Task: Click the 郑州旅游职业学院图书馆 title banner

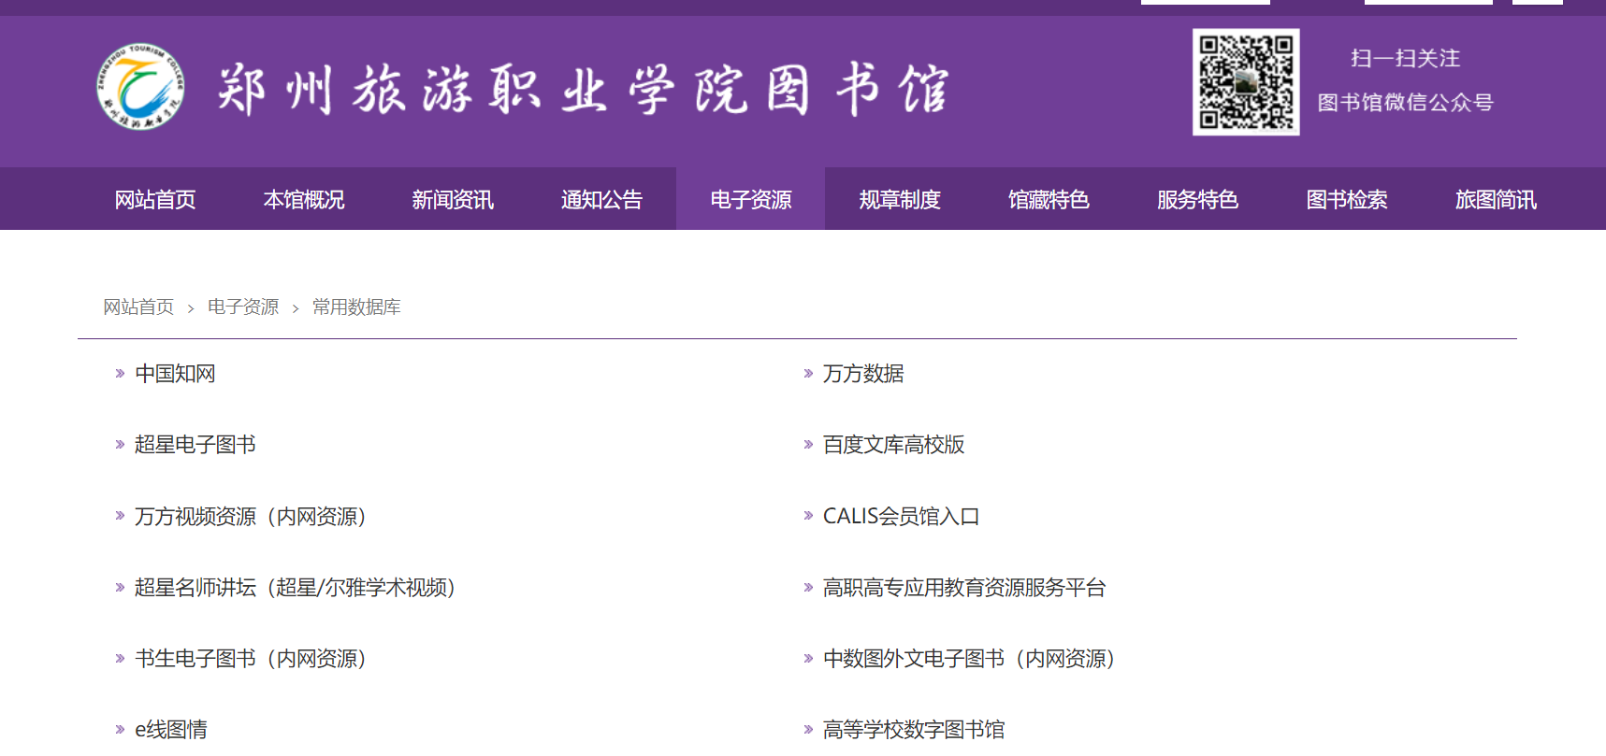Action: [584, 90]
